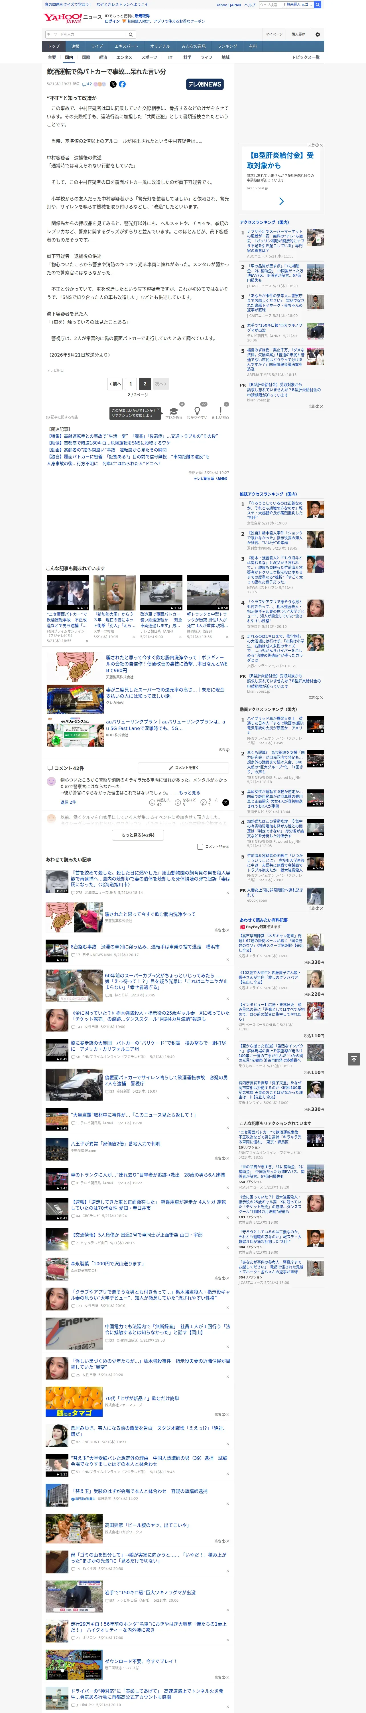Open the マイページ link

(x=274, y=35)
